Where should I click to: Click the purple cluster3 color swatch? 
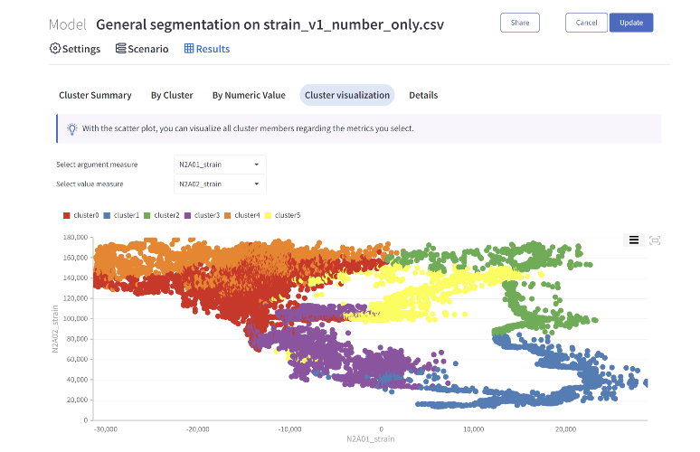pos(187,215)
